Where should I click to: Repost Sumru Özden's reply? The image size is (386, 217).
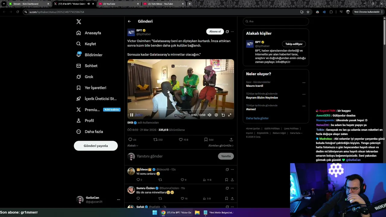click(x=160, y=199)
